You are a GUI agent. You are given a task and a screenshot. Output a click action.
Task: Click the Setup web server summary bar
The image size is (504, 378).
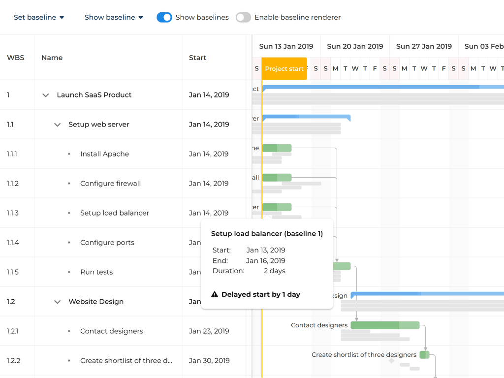306,117
